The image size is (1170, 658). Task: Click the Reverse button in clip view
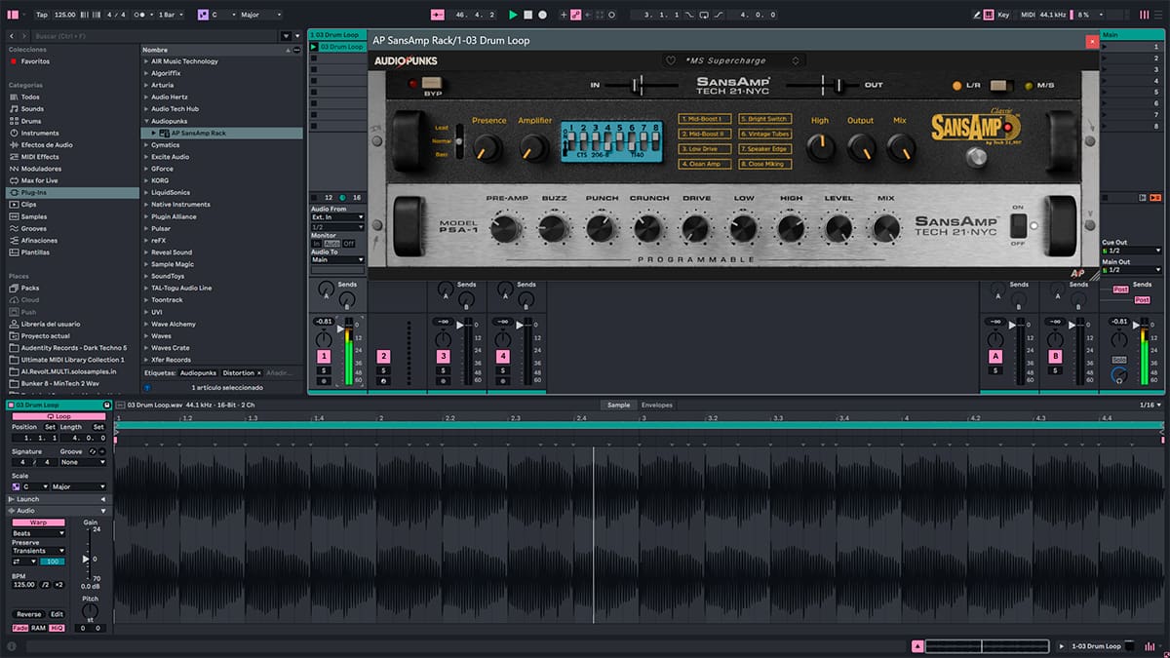(x=28, y=614)
